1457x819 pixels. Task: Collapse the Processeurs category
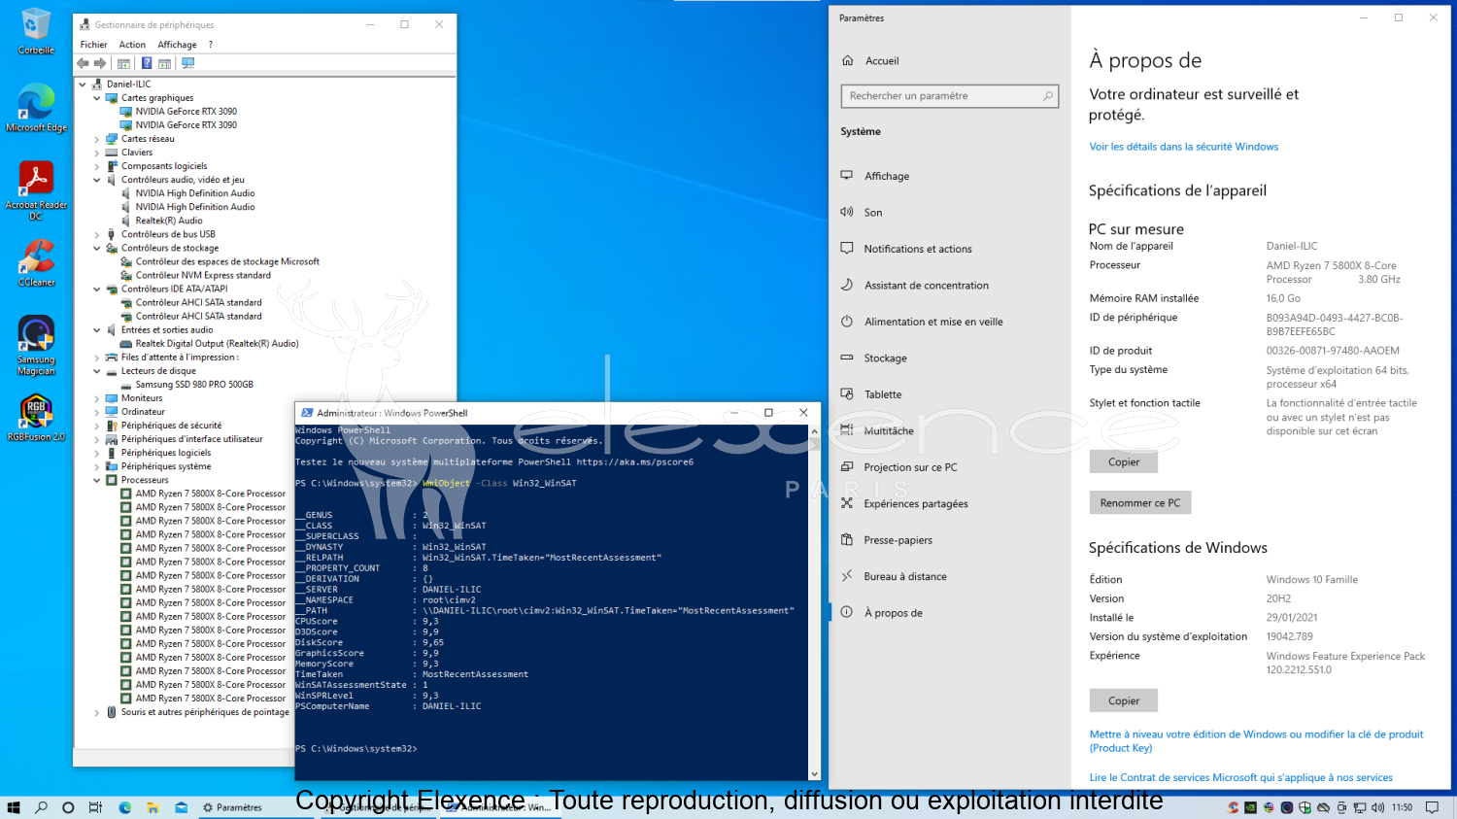click(x=97, y=480)
